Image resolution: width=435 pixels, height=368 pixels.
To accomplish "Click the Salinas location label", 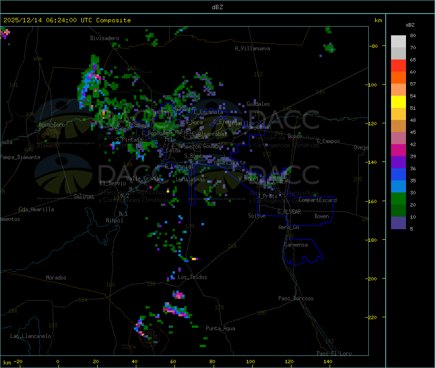I will 84,196.
